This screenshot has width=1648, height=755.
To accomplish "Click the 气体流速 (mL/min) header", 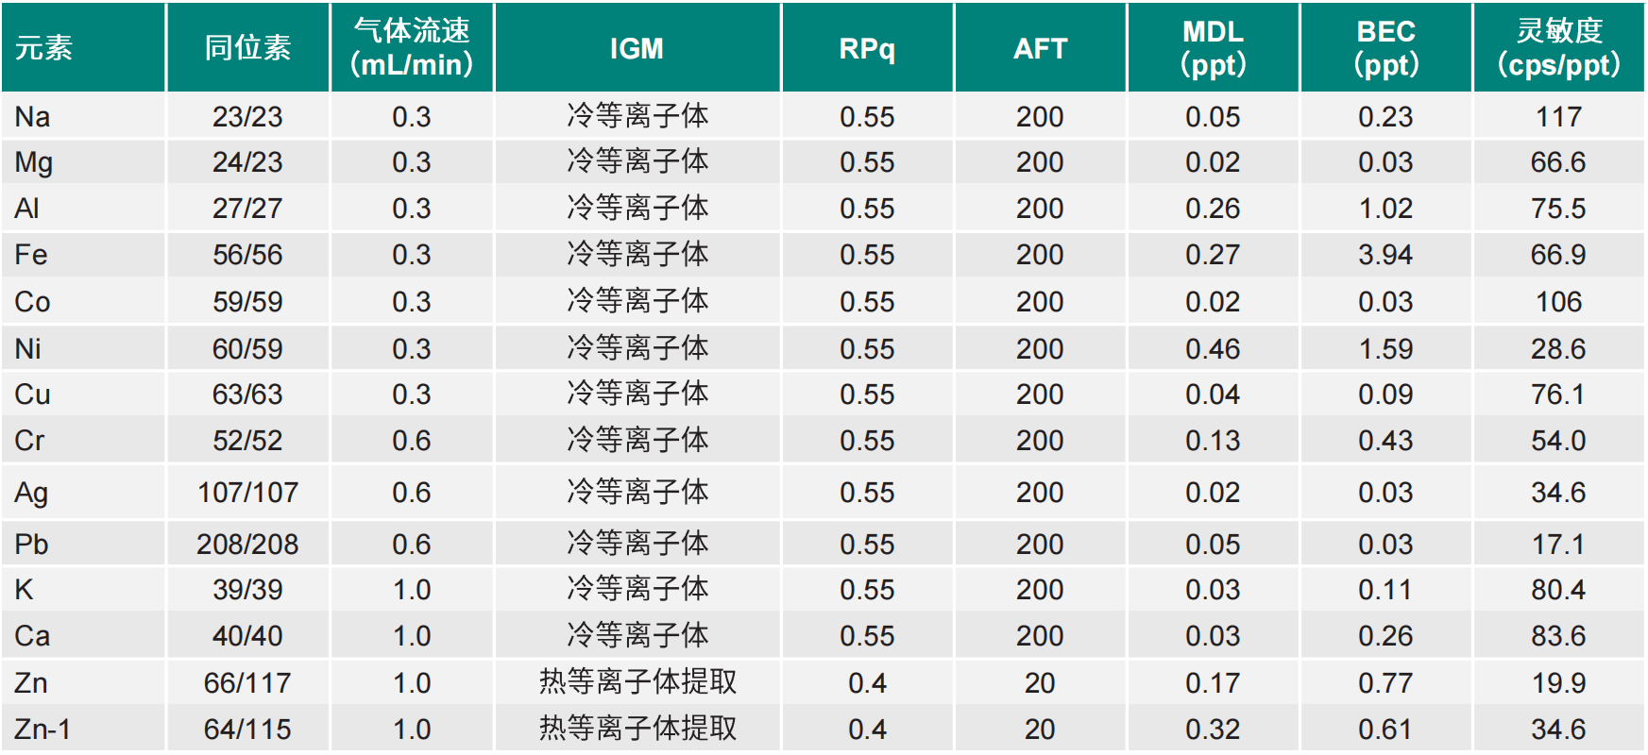I will [x=411, y=48].
